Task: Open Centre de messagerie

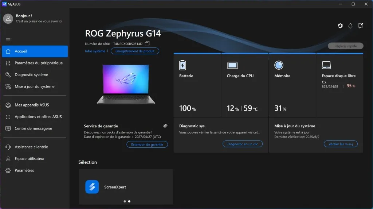Action: 35,128
